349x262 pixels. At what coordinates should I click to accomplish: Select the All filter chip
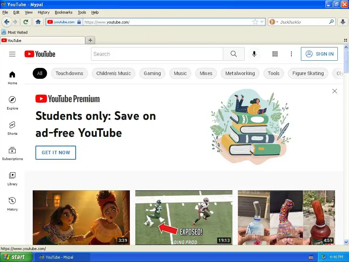(x=40, y=73)
